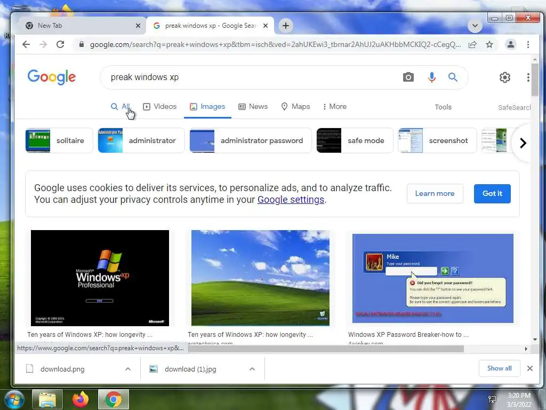Filter images by administrator chip
Viewport: 546px width, 410px height.
(x=141, y=140)
